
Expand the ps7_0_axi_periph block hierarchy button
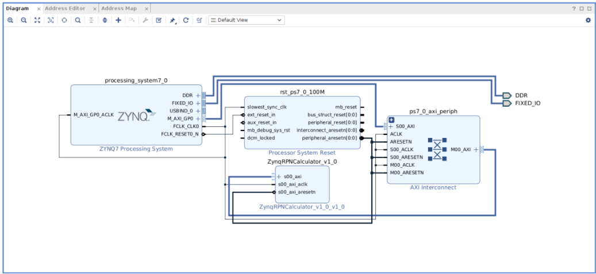tap(391, 120)
